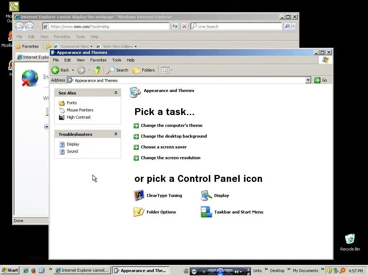Image resolution: width=368 pixels, height=276 pixels.
Task: Click the Views icon in toolbar
Action: (x=165, y=70)
